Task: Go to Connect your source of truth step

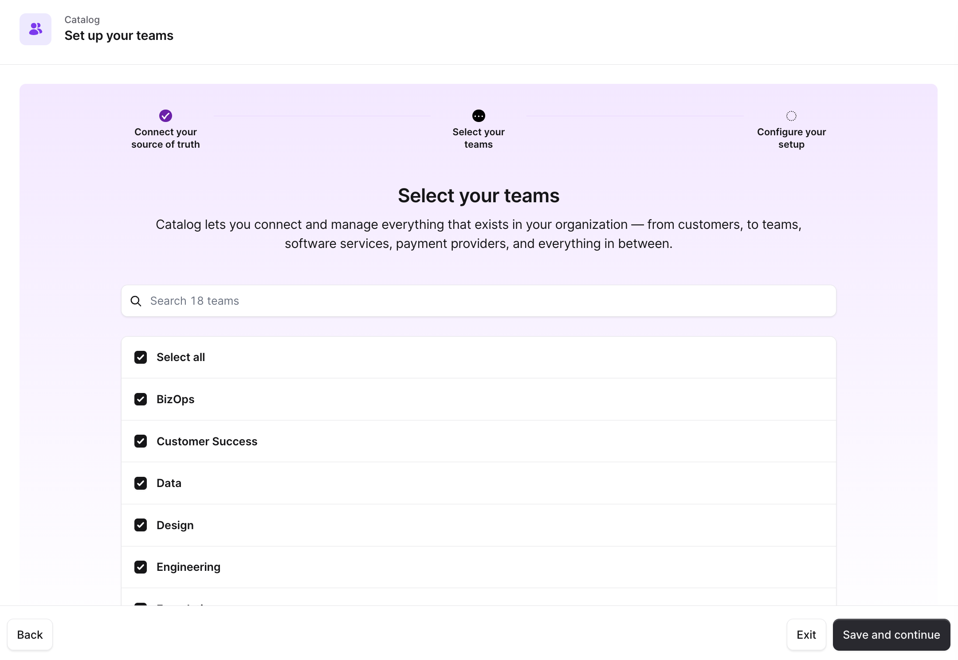Action: (x=165, y=138)
